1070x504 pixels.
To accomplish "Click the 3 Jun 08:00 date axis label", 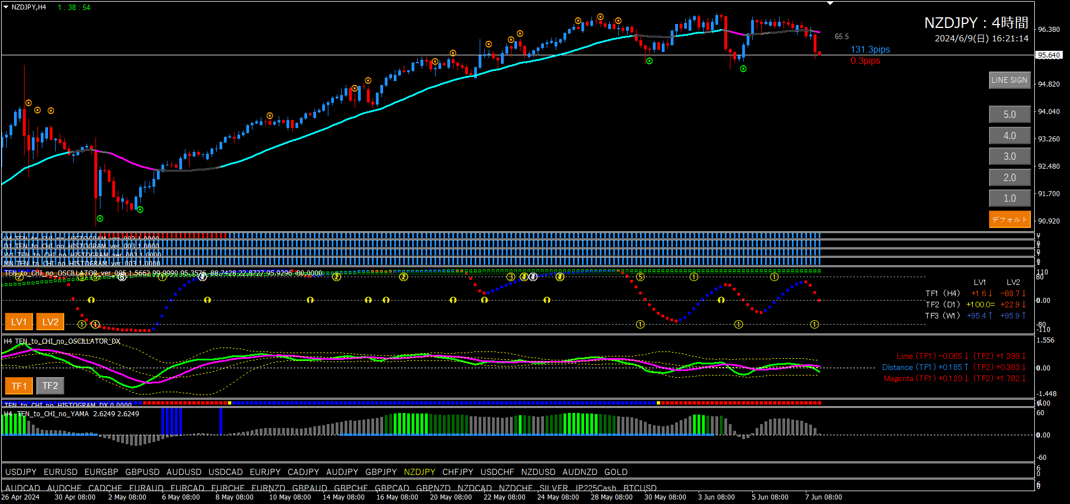I will (716, 497).
